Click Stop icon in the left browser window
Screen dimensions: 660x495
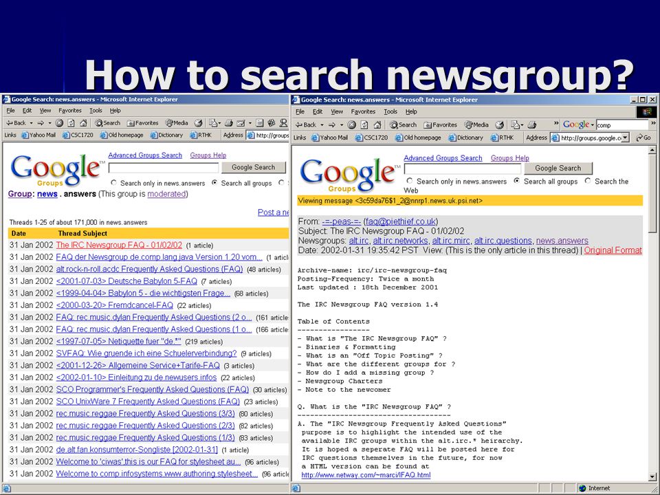(59, 123)
